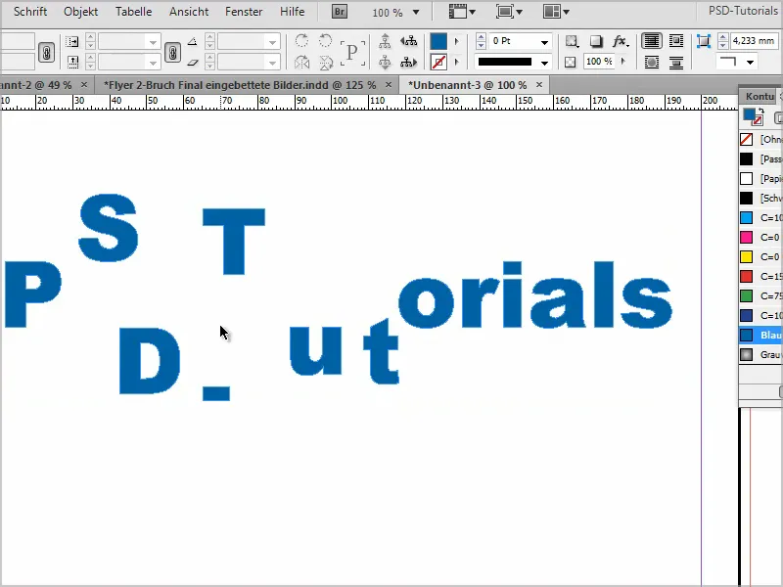The image size is (783, 587).
Task: Toggle constrain proportions chain left of scale icons
Action: (46, 52)
